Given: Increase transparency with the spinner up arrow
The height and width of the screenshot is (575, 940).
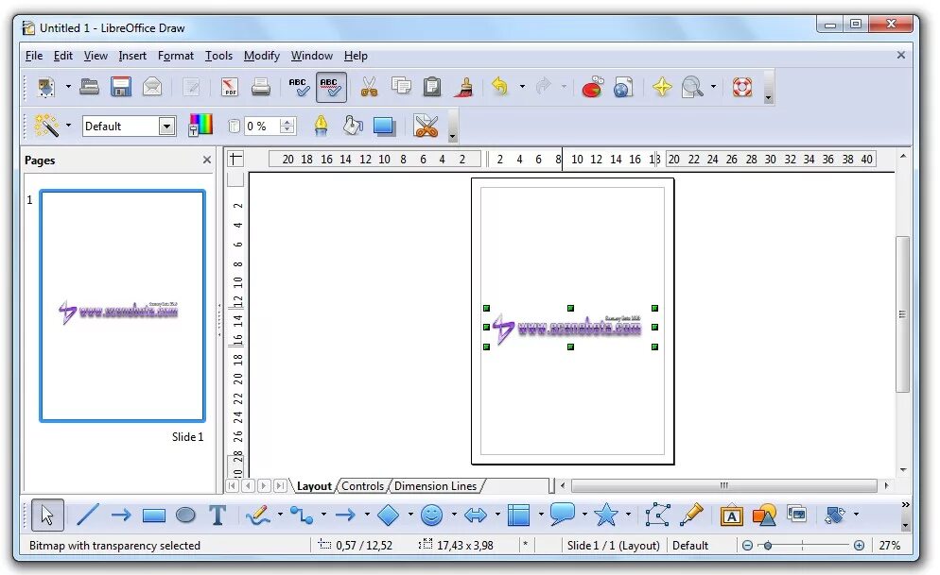Looking at the screenshot, I should [287, 122].
